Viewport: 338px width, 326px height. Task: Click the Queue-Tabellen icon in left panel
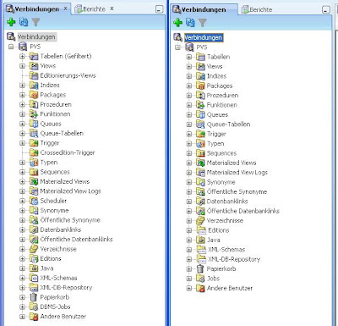(x=34, y=134)
